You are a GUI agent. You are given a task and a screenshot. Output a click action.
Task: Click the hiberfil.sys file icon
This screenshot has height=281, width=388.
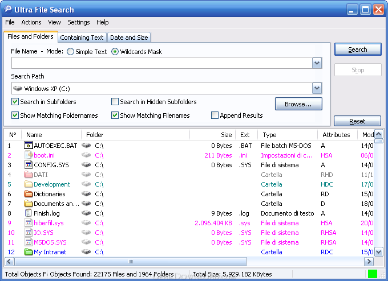[28, 223]
